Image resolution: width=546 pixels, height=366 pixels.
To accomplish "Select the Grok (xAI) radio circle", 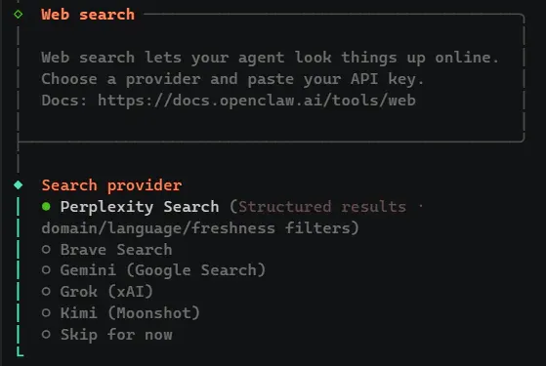I will pos(46,292).
